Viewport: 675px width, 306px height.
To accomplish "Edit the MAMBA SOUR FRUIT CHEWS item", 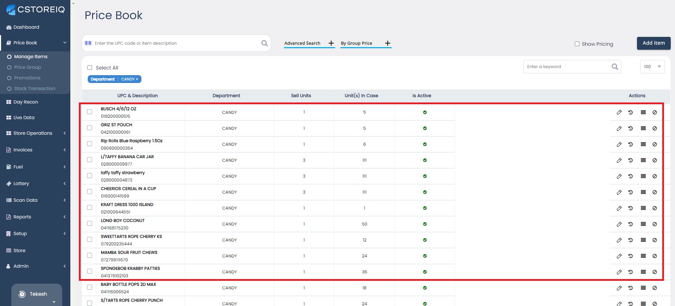I will click(619, 256).
